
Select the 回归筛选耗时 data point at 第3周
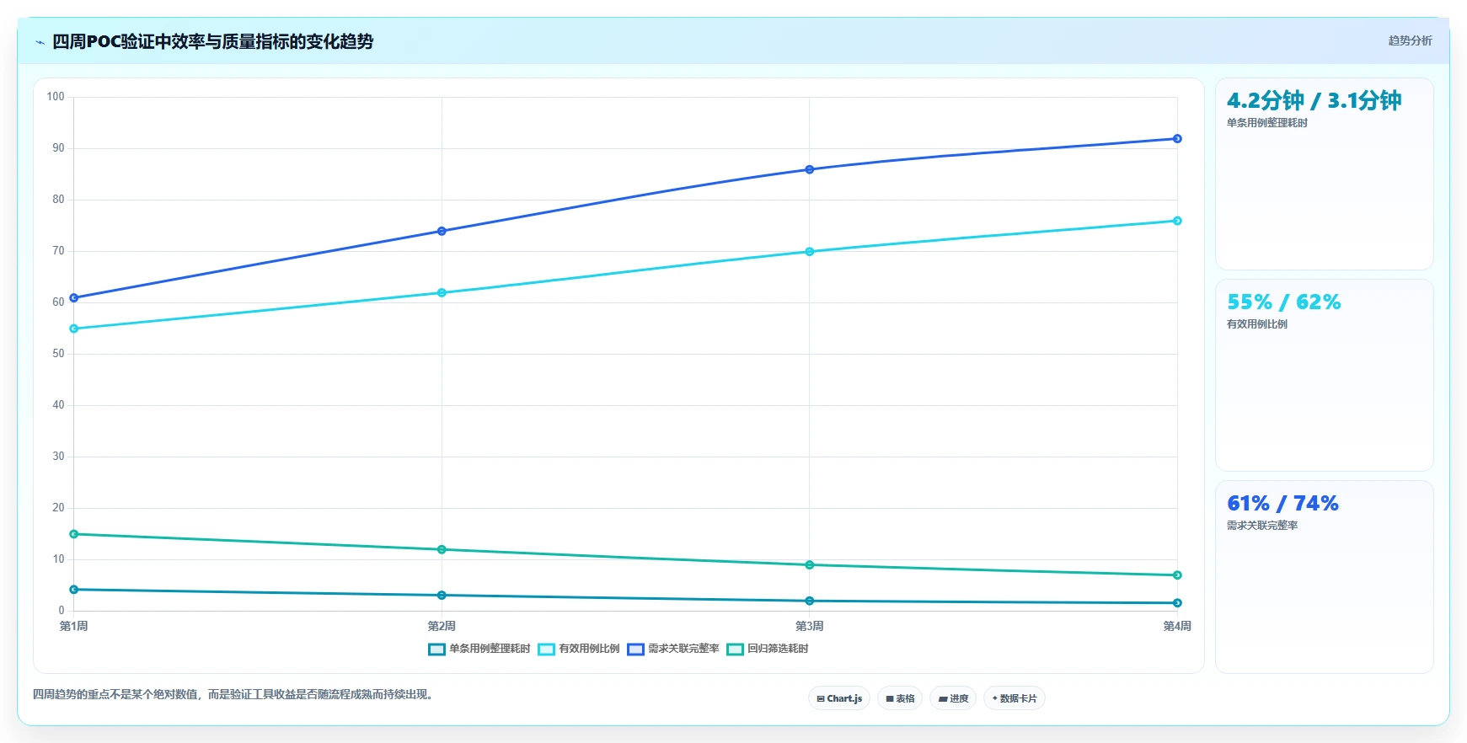(x=810, y=565)
